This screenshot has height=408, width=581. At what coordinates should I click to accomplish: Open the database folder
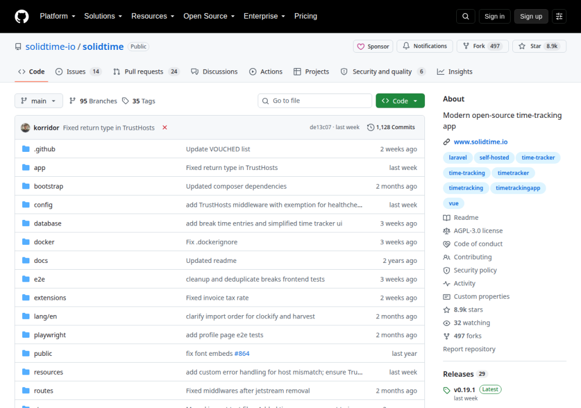click(x=48, y=223)
